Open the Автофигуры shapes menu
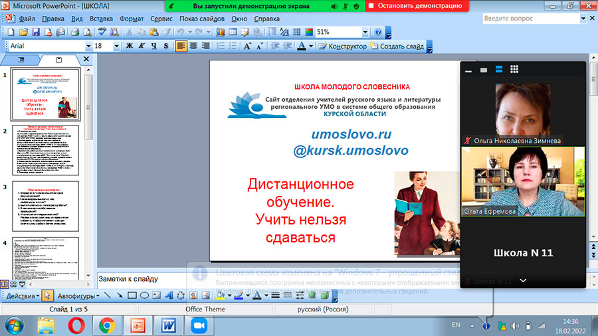This screenshot has height=336, width=598. pos(78,295)
